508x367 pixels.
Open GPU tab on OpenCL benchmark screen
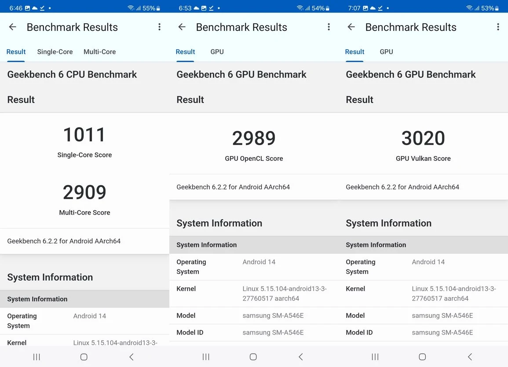pyautogui.click(x=217, y=52)
